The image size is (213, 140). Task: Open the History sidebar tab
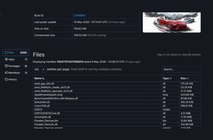(x=16, y=79)
